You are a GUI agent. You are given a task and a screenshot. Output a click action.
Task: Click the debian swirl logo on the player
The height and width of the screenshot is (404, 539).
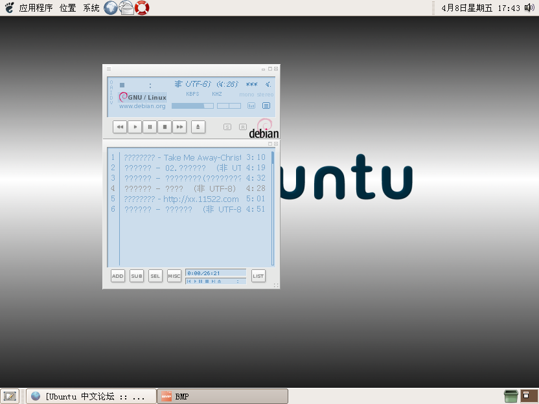point(264,128)
